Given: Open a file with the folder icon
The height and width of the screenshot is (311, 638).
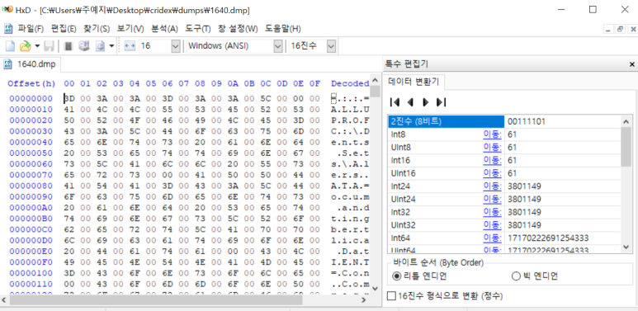Looking at the screenshot, I should [x=26, y=46].
